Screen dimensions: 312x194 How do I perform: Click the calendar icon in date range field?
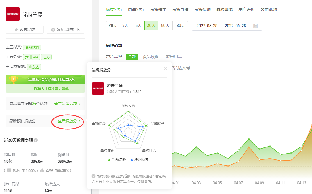[x=256, y=26]
